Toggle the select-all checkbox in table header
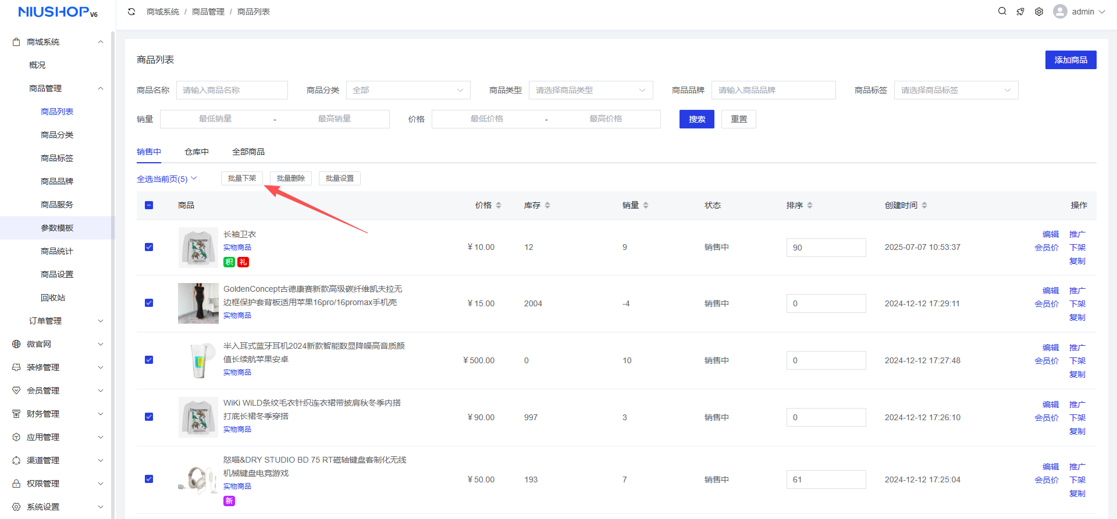Screen dimensions: 1117x519 pos(149,205)
